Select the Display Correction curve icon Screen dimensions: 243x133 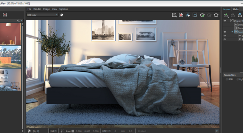[x=232, y=21]
